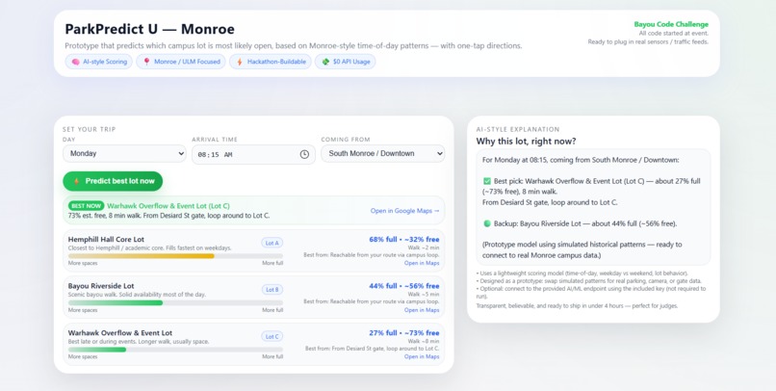Click the Bayou Code Challenge text
Viewport: 776px width, 391px height.
671,24
